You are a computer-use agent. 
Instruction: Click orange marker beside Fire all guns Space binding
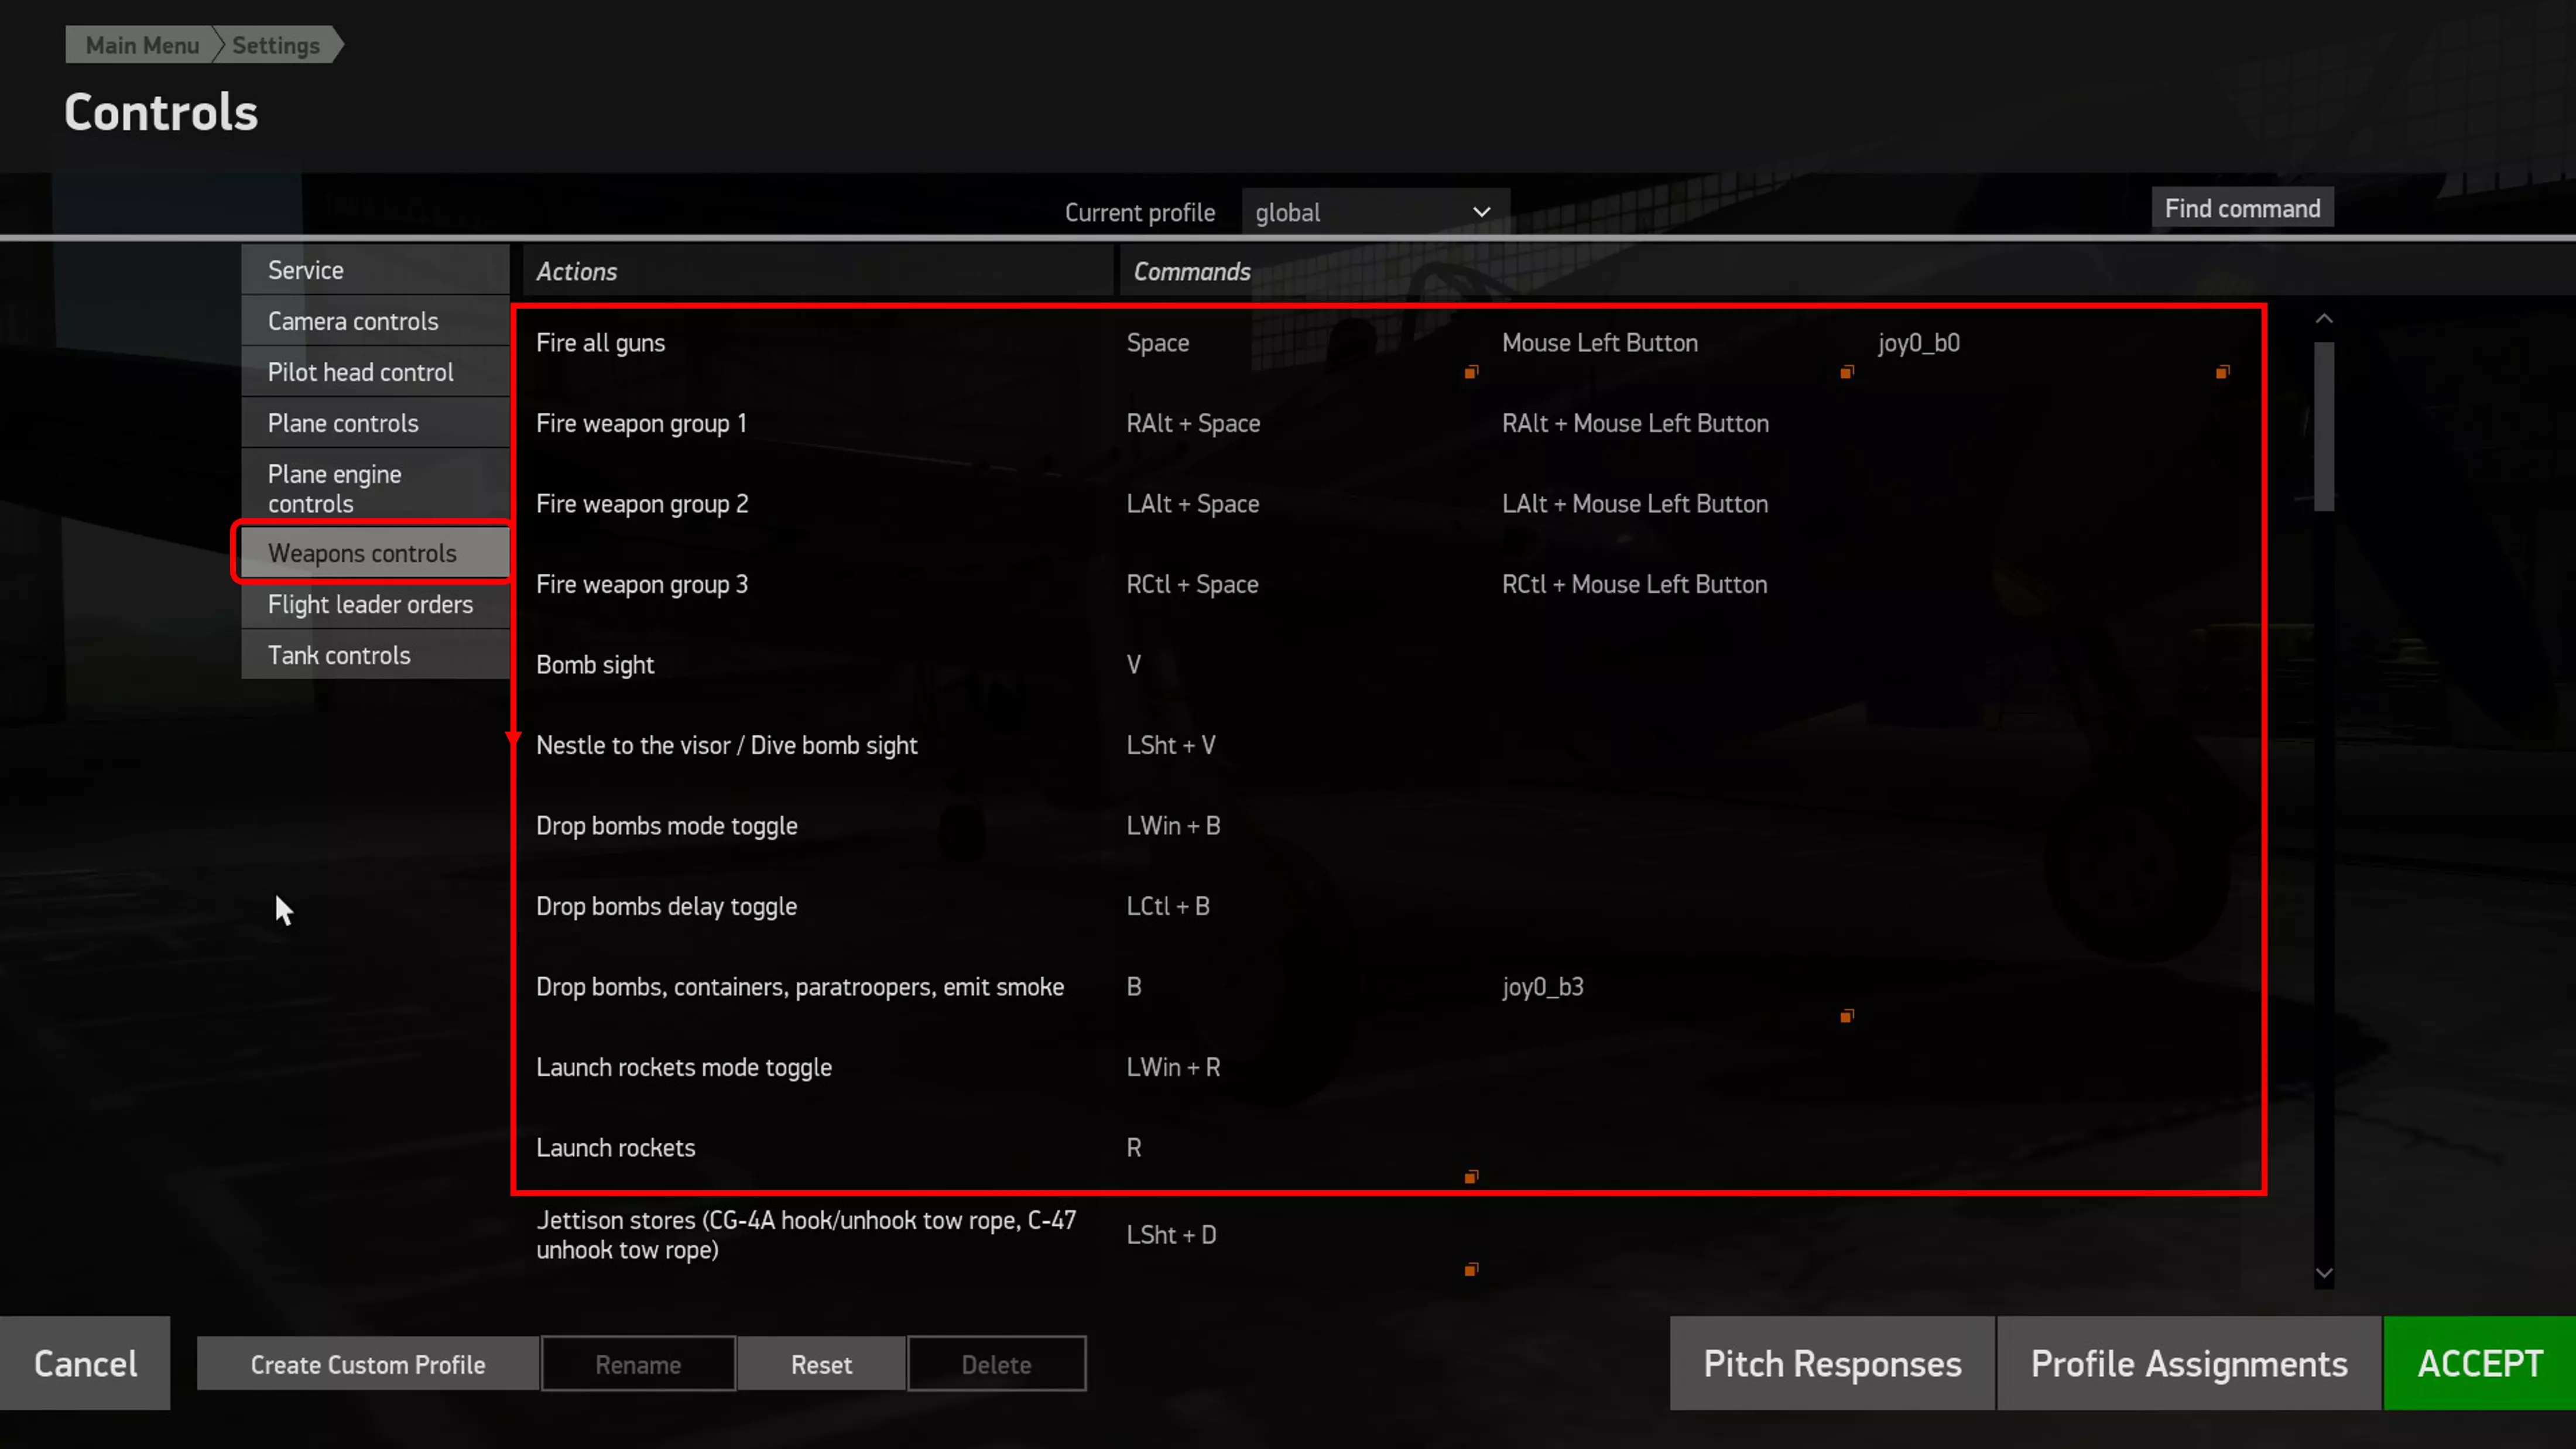(x=1471, y=372)
